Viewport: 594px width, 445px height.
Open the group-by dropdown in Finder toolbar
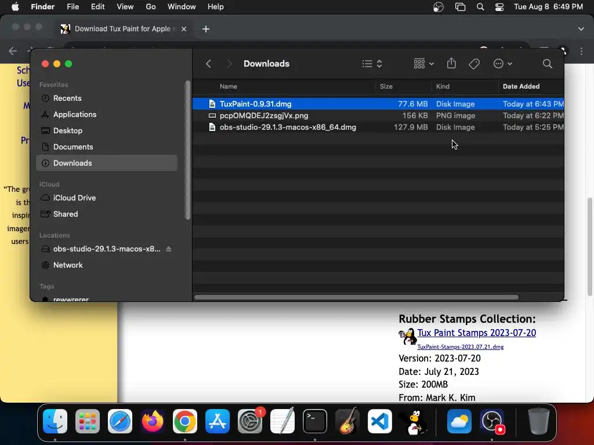click(x=423, y=64)
